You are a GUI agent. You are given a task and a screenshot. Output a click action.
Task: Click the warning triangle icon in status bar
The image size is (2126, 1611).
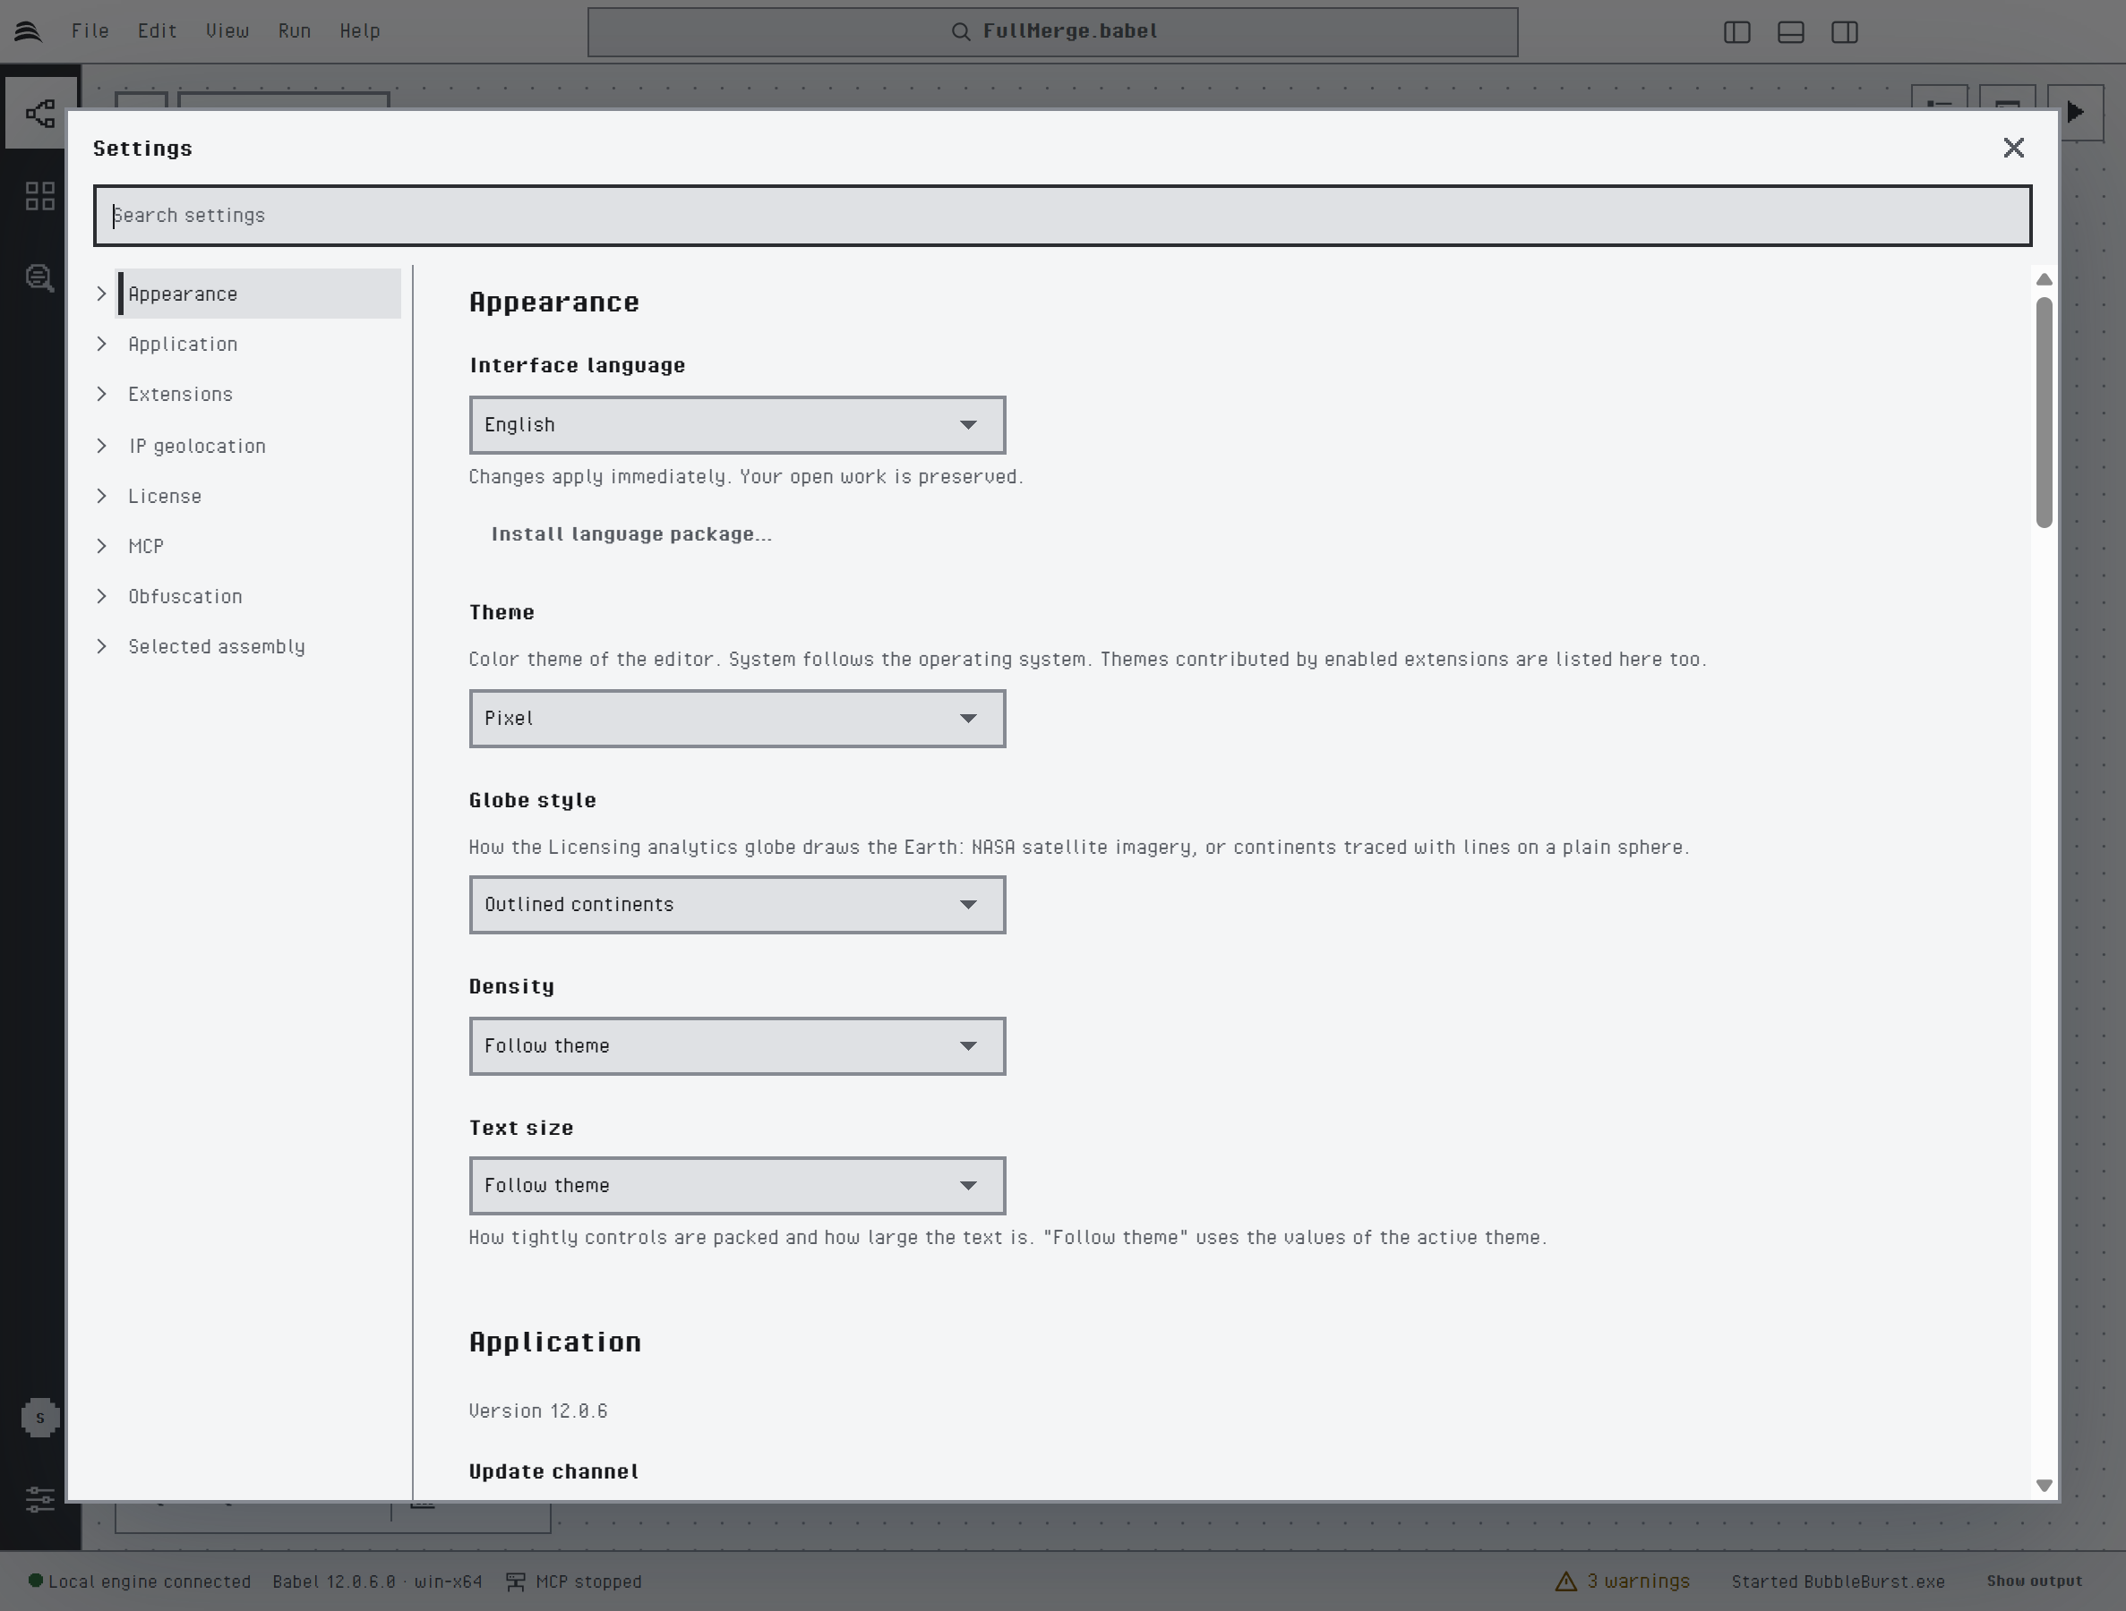pos(1565,1581)
